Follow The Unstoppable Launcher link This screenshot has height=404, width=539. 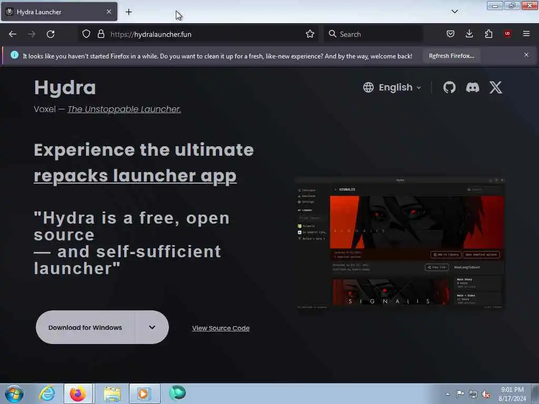click(124, 109)
